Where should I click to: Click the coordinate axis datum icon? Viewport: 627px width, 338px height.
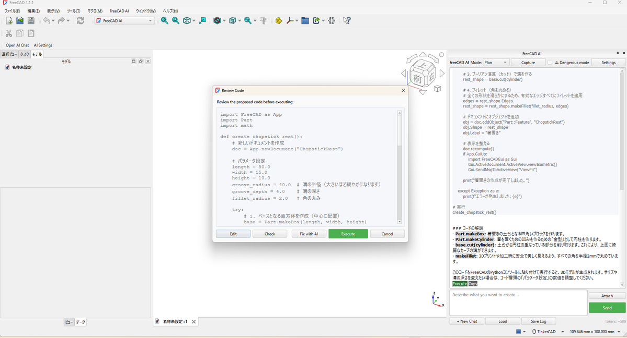[290, 21]
